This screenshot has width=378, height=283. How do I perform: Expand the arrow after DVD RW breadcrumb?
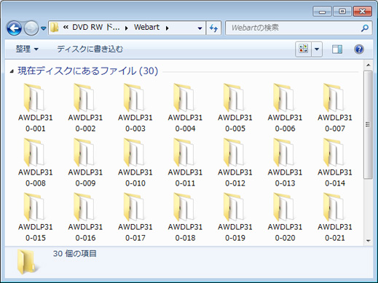(x=126, y=28)
